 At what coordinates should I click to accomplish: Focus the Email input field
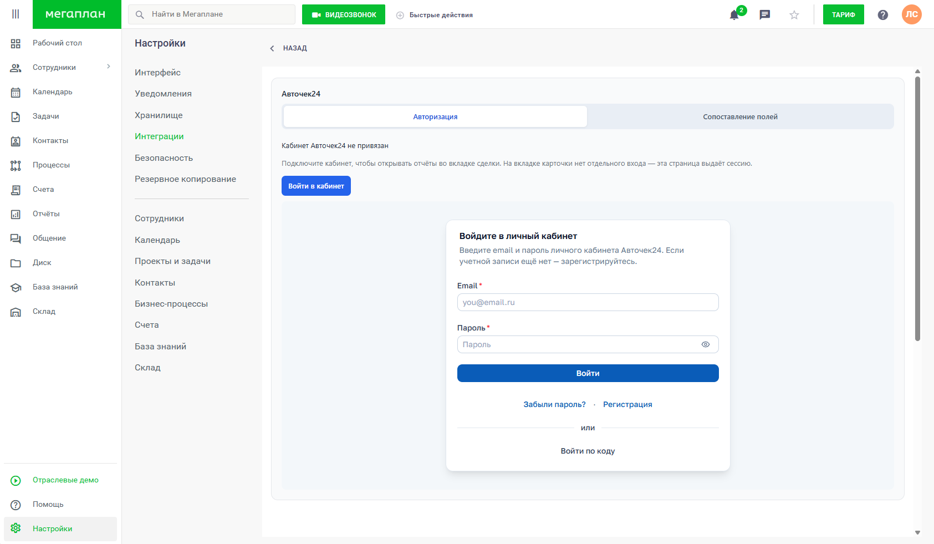588,302
